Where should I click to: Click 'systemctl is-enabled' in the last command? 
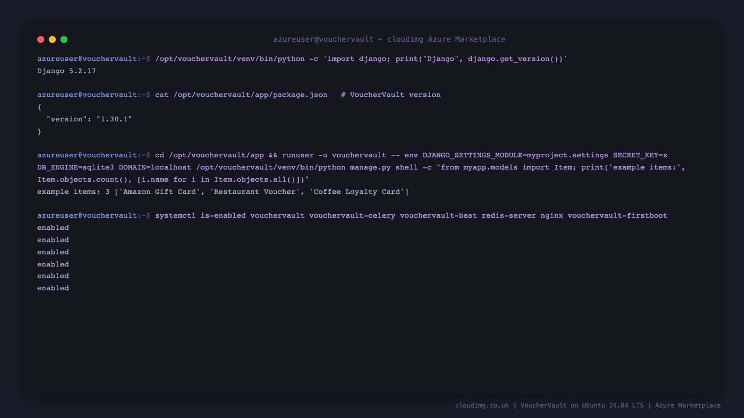(x=200, y=215)
